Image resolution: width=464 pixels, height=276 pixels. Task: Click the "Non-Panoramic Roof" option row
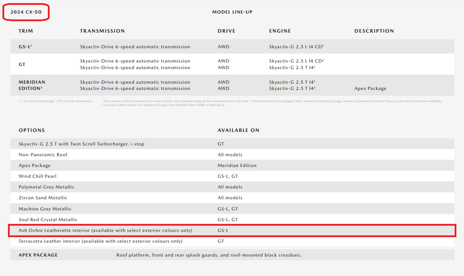coord(232,154)
